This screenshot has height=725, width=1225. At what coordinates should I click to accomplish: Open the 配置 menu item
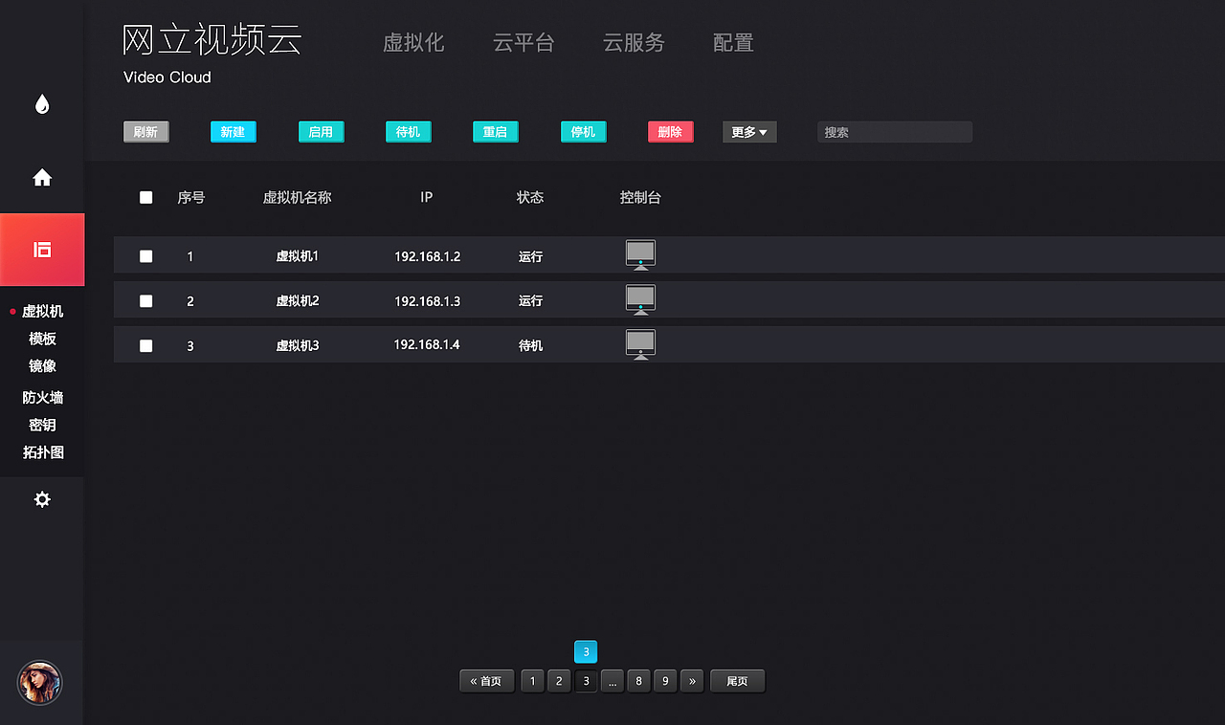(x=733, y=43)
